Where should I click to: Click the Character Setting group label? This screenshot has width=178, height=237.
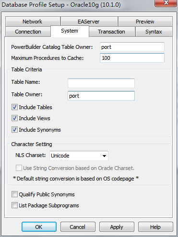[x=32, y=144]
